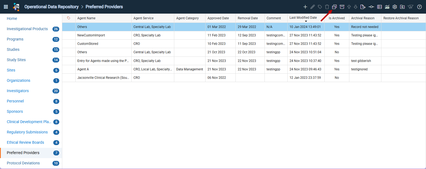426x169 pixels.
Task: Click 'Record not needed' archival reason cell
Action: 365,27
